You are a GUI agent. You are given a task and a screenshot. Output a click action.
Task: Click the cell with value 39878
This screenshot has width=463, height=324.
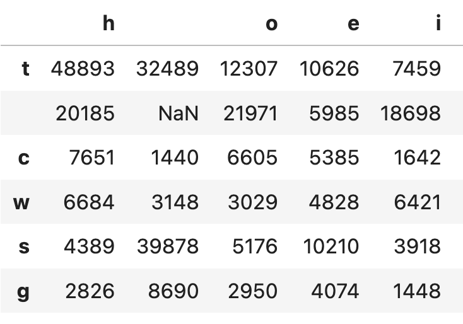point(168,246)
